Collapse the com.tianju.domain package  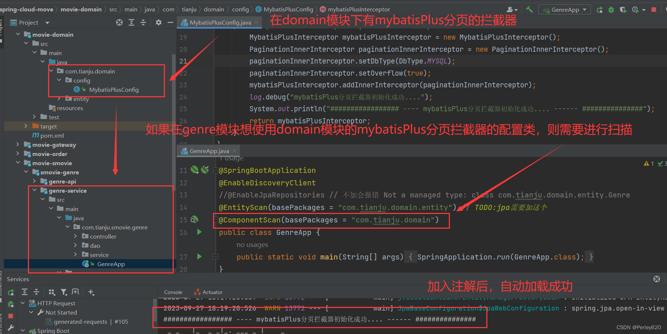coord(51,71)
